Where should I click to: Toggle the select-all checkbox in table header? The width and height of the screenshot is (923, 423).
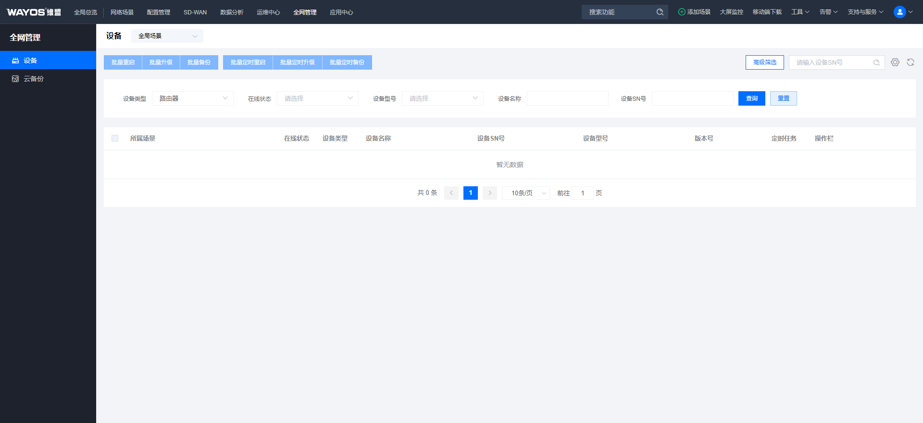pyautogui.click(x=115, y=138)
